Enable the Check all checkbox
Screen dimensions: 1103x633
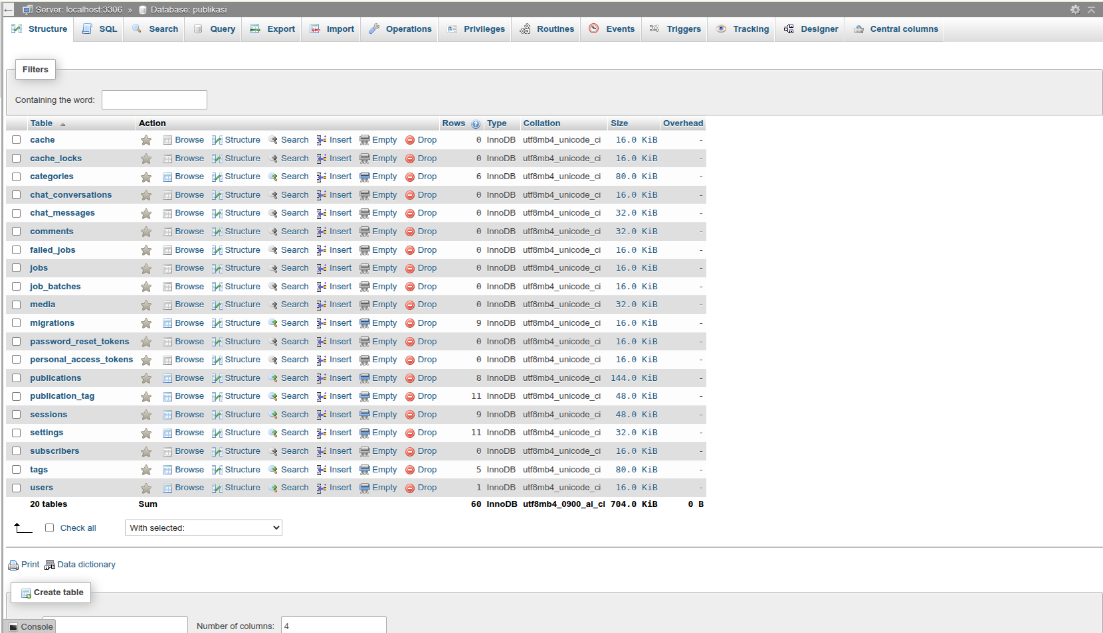pos(49,528)
